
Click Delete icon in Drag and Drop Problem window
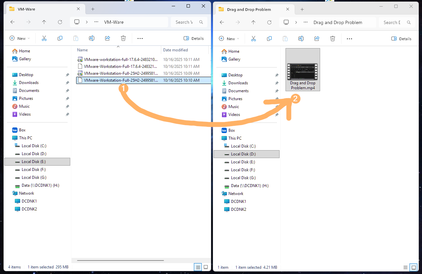coord(333,39)
